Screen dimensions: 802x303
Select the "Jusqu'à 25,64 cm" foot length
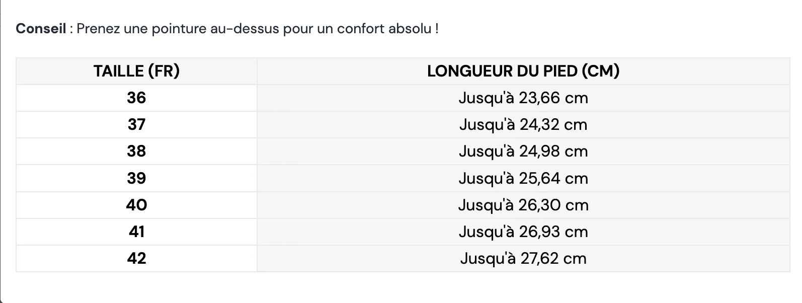[523, 178]
